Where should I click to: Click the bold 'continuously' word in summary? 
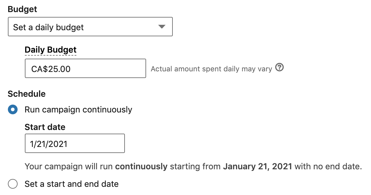141,167
